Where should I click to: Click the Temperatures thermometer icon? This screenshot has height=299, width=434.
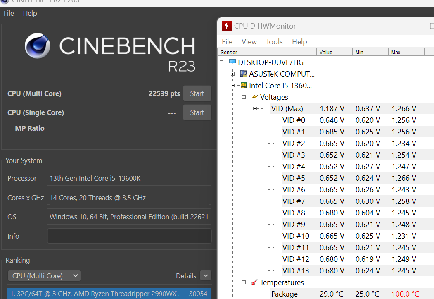click(255, 282)
